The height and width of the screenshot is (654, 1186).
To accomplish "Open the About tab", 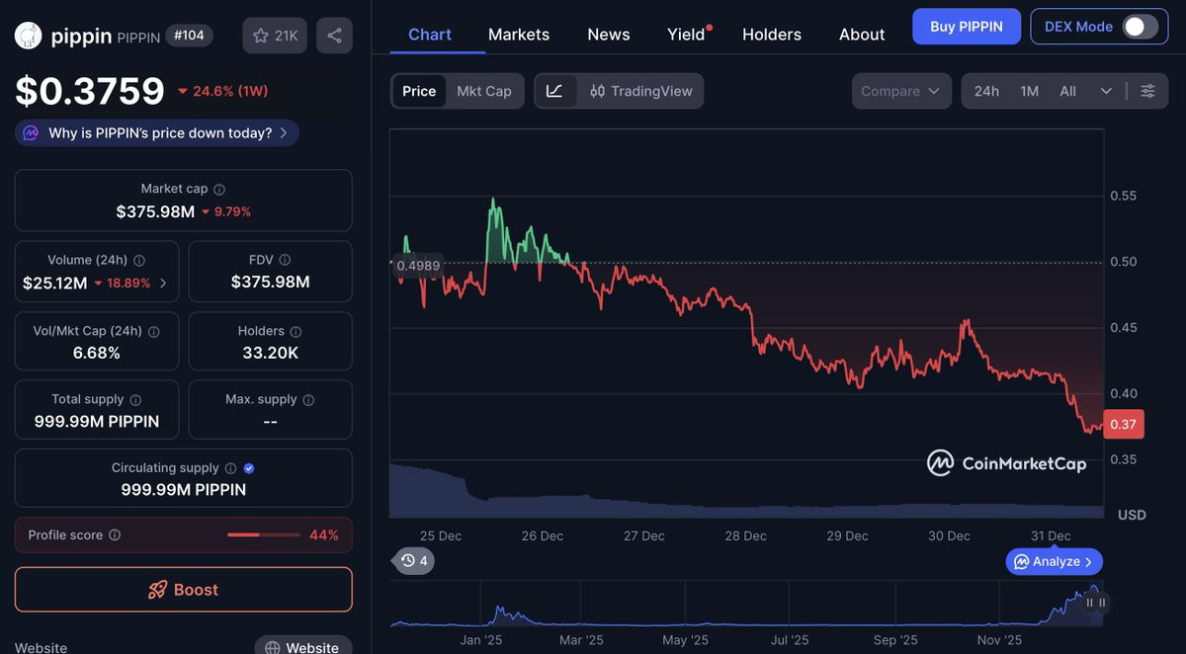I will coord(862,35).
